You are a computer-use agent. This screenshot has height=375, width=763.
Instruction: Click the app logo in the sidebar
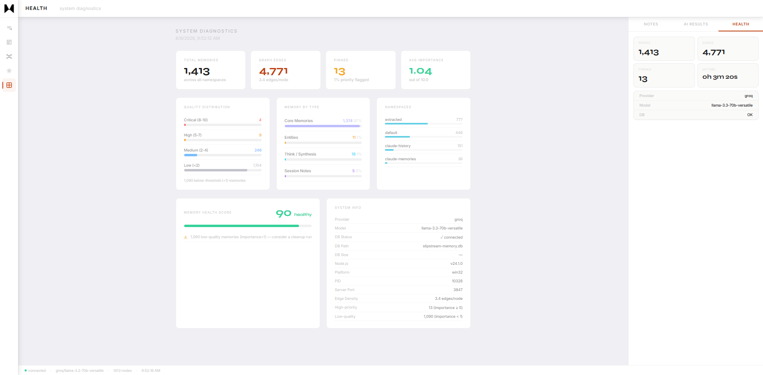[x=9, y=8]
